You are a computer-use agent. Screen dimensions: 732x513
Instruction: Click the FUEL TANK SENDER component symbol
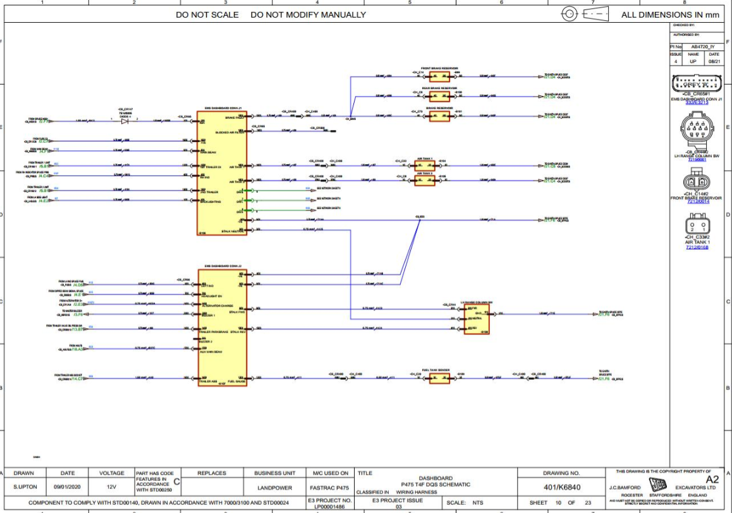coord(439,379)
